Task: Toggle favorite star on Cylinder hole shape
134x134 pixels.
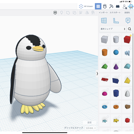Action: tap(119, 36)
